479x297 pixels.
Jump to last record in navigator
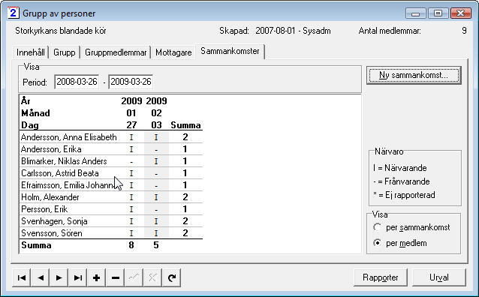coord(77,277)
